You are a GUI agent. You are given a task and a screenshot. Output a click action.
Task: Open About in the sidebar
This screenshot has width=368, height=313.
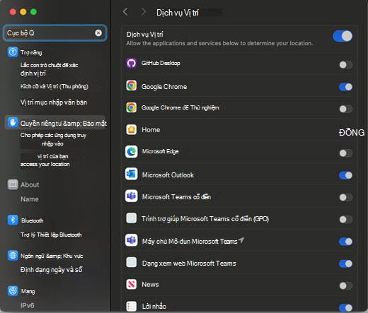[30, 184]
